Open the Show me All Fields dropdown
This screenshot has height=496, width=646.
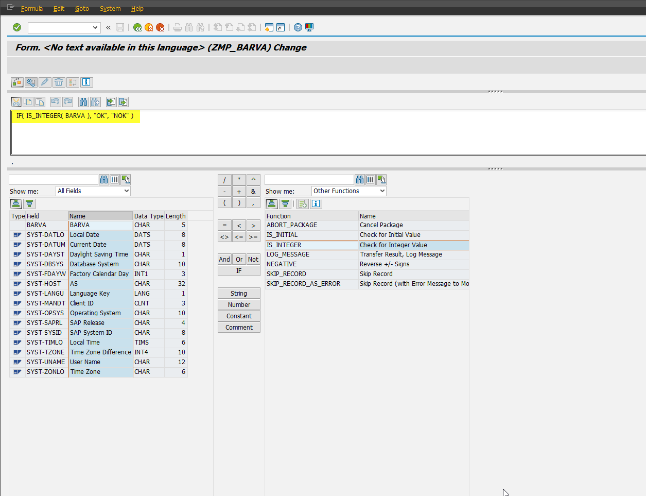(x=128, y=191)
